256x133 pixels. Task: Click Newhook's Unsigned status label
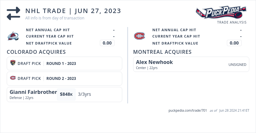tap(237, 65)
